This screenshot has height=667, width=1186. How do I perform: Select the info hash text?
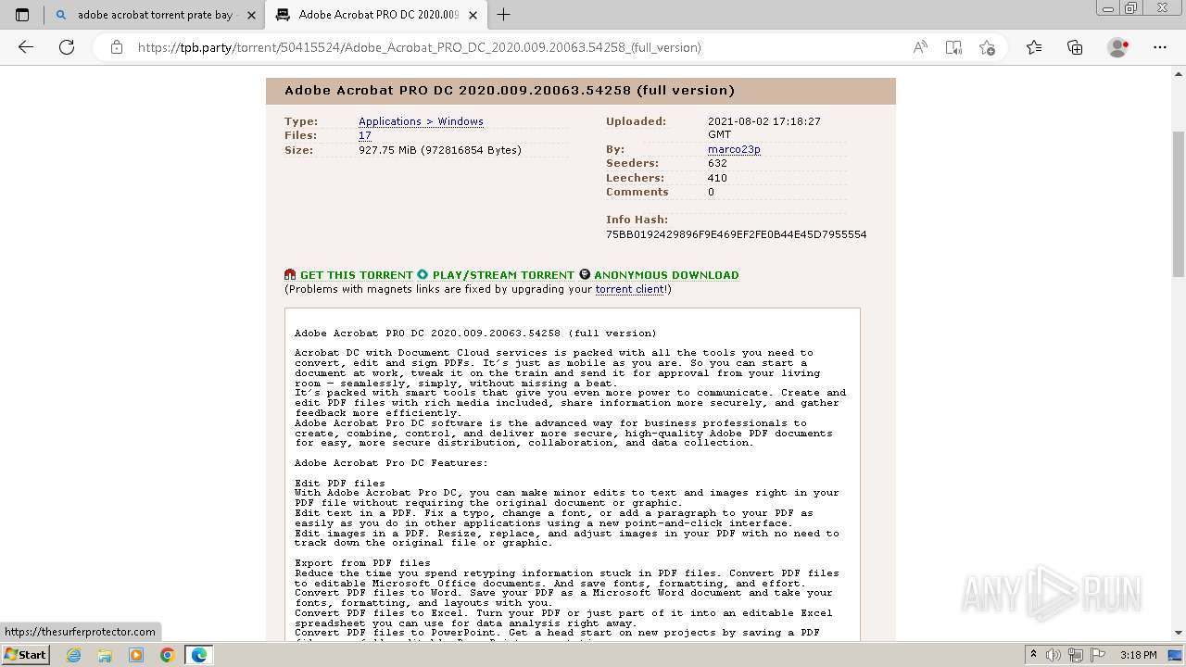coord(736,234)
